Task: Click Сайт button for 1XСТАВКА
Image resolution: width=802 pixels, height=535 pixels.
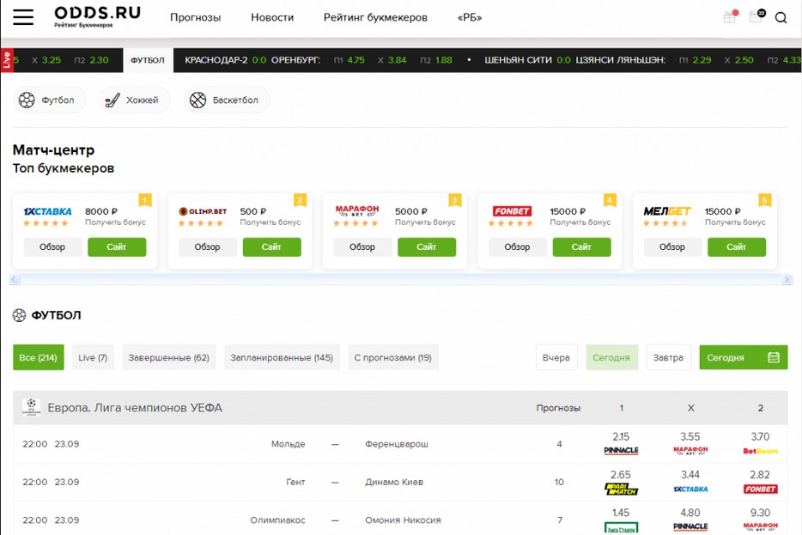Action: pos(118,247)
